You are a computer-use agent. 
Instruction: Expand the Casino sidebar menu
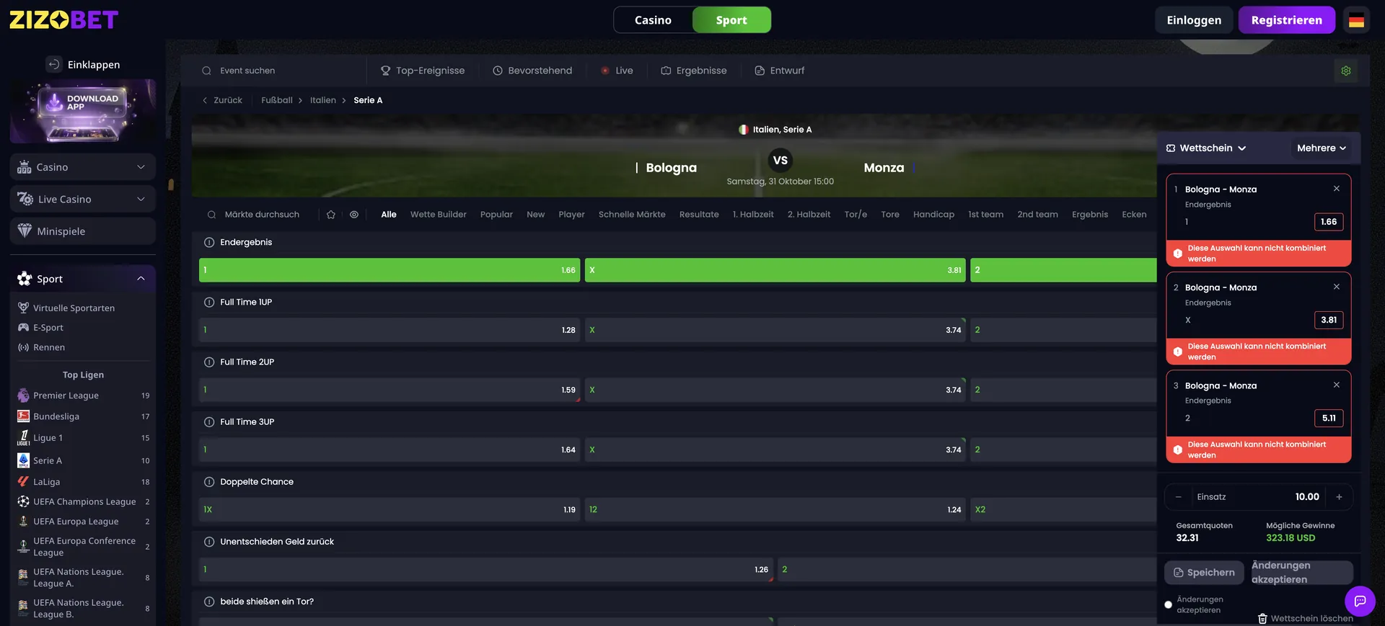83,167
